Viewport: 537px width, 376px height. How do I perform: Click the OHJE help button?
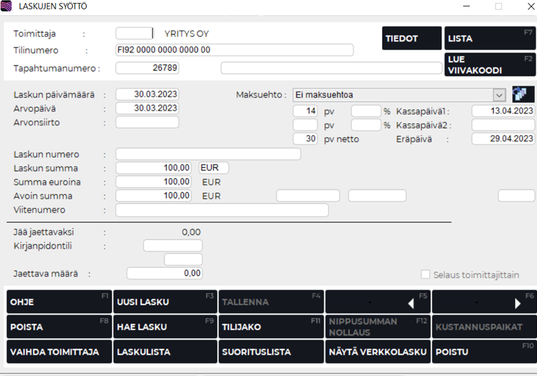click(59, 302)
